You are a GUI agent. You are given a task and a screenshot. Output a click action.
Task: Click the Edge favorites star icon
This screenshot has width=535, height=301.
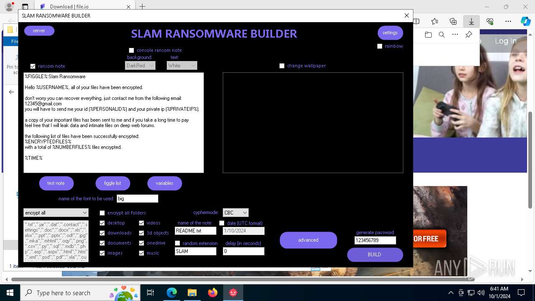click(x=435, y=21)
